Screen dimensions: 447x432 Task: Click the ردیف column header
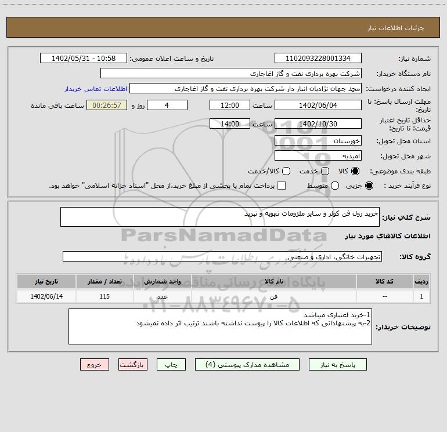coord(421,281)
